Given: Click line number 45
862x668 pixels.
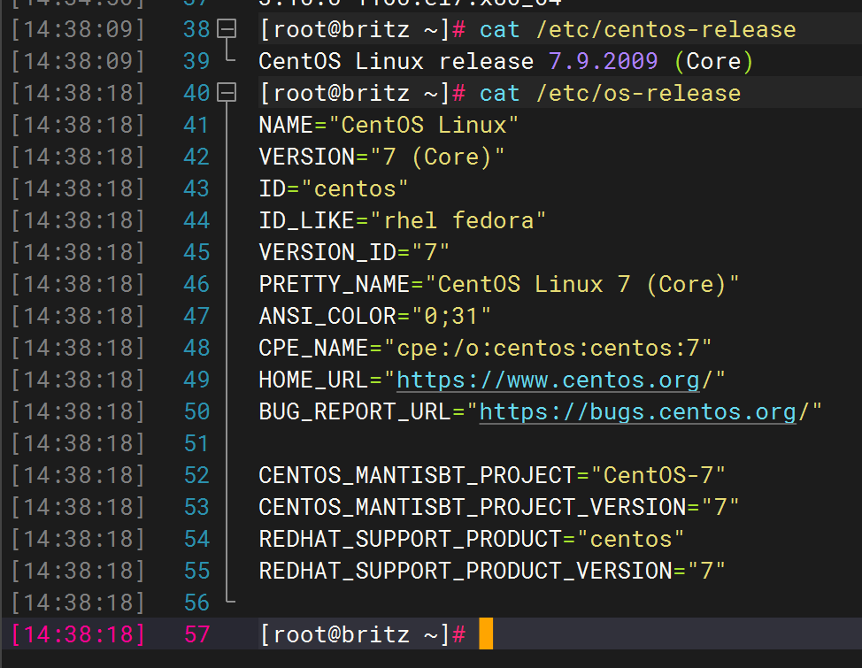Looking at the screenshot, I should click(x=196, y=252).
